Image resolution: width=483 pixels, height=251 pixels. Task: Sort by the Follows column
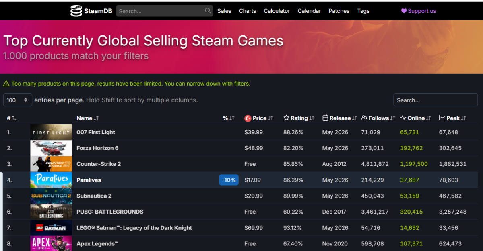coord(378,118)
